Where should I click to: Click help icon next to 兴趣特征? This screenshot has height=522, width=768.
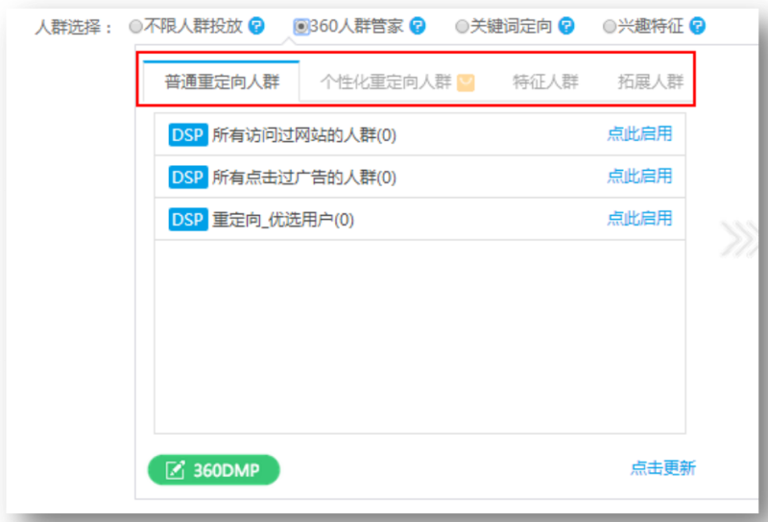(697, 26)
